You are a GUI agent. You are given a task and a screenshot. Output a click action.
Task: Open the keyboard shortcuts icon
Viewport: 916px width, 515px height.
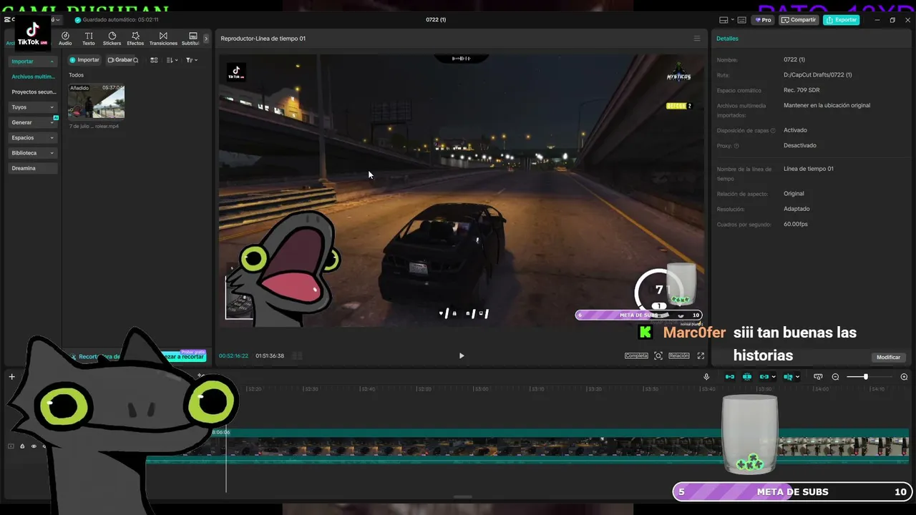741,20
